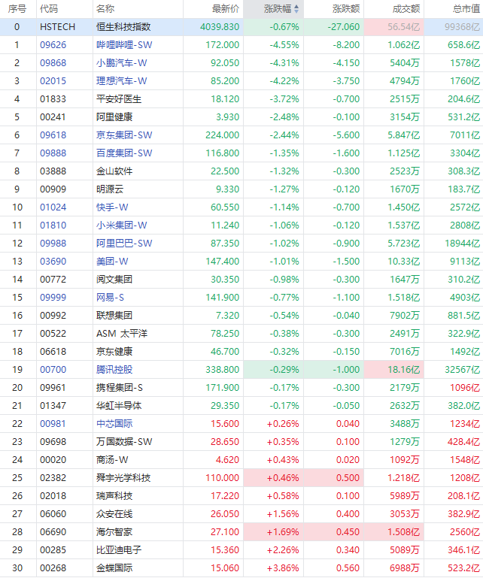Screen dimensions: 483x578
Task: Select 阿里健康 row name
Action: [114, 117]
